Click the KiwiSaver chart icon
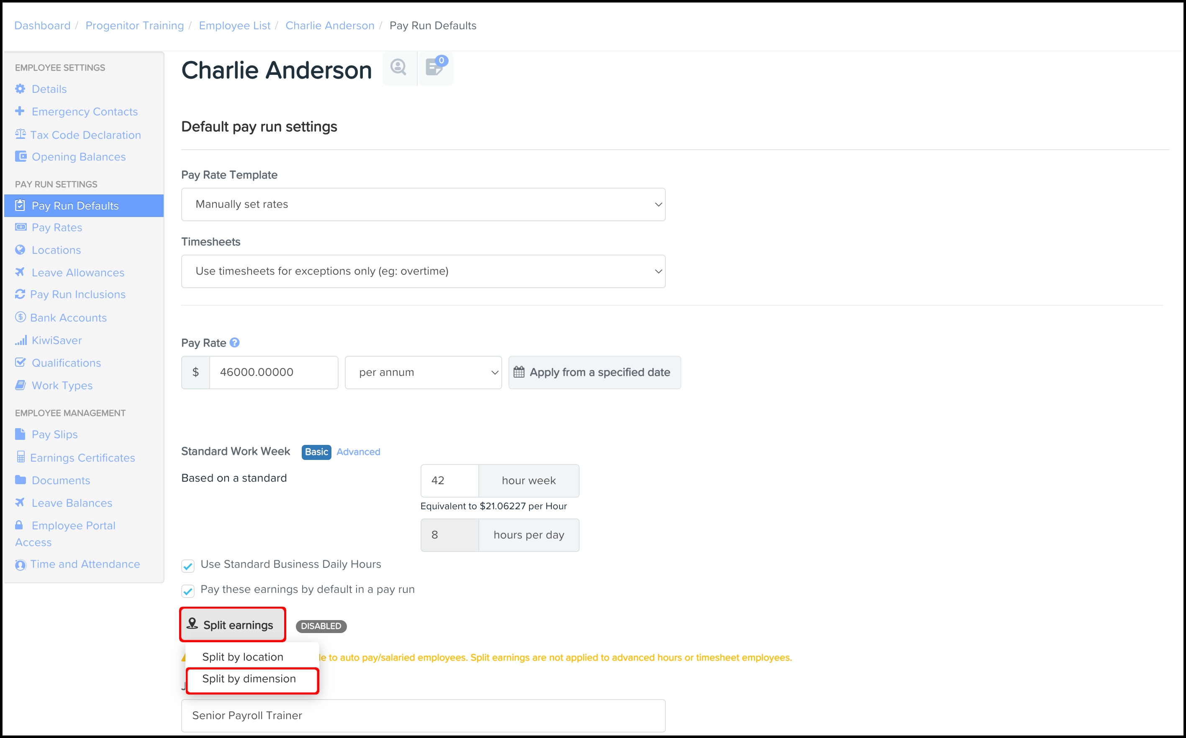This screenshot has height=738, width=1186. pos(21,340)
